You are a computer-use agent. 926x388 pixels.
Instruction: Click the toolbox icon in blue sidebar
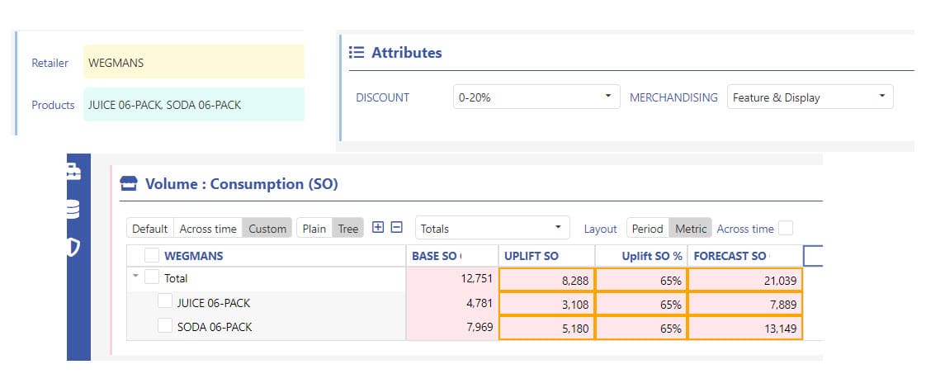(73, 173)
